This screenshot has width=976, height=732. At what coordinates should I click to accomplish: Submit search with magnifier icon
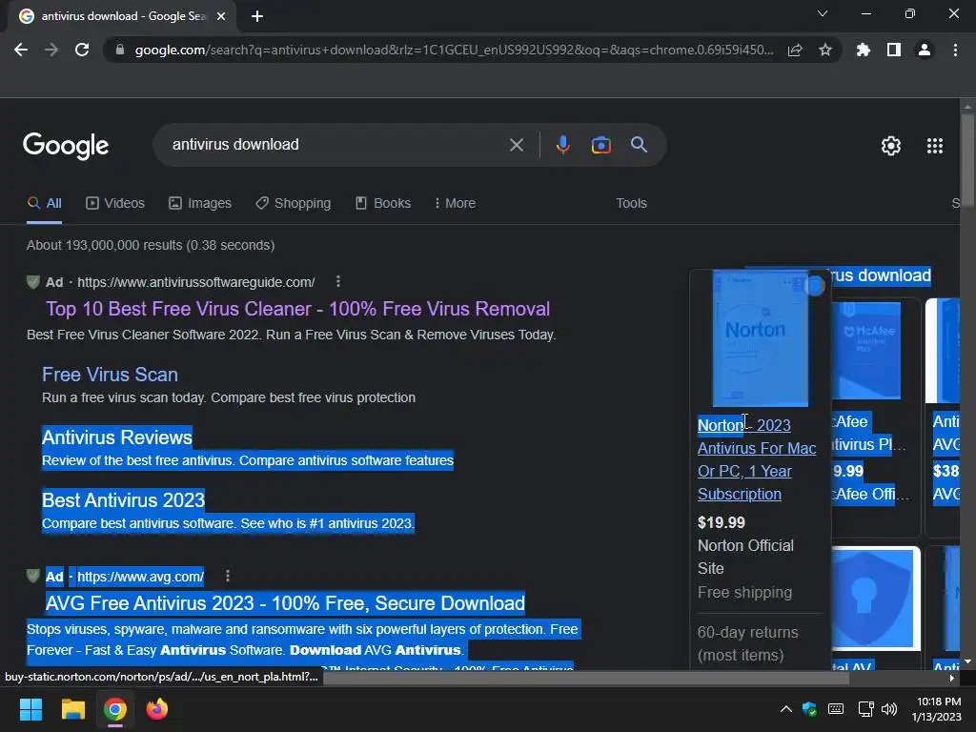[639, 145]
